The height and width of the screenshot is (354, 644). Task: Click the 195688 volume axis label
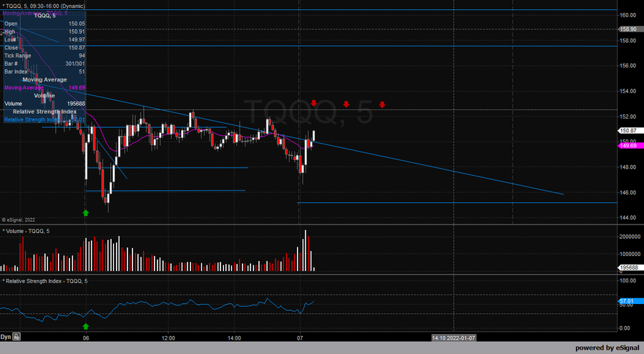pyautogui.click(x=629, y=267)
